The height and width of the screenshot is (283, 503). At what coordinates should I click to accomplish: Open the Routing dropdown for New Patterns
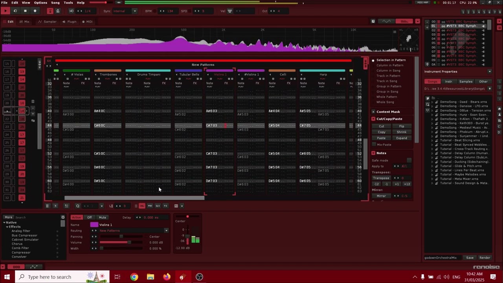pyautogui.click(x=166, y=231)
